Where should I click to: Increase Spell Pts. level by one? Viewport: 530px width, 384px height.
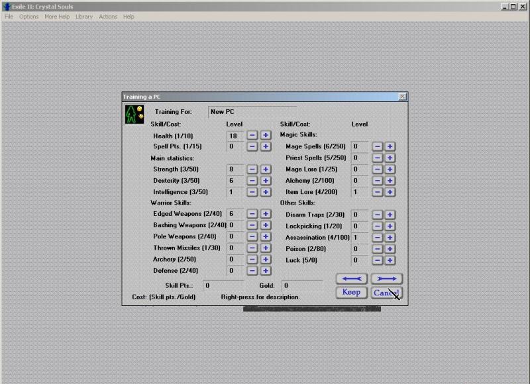pos(266,146)
